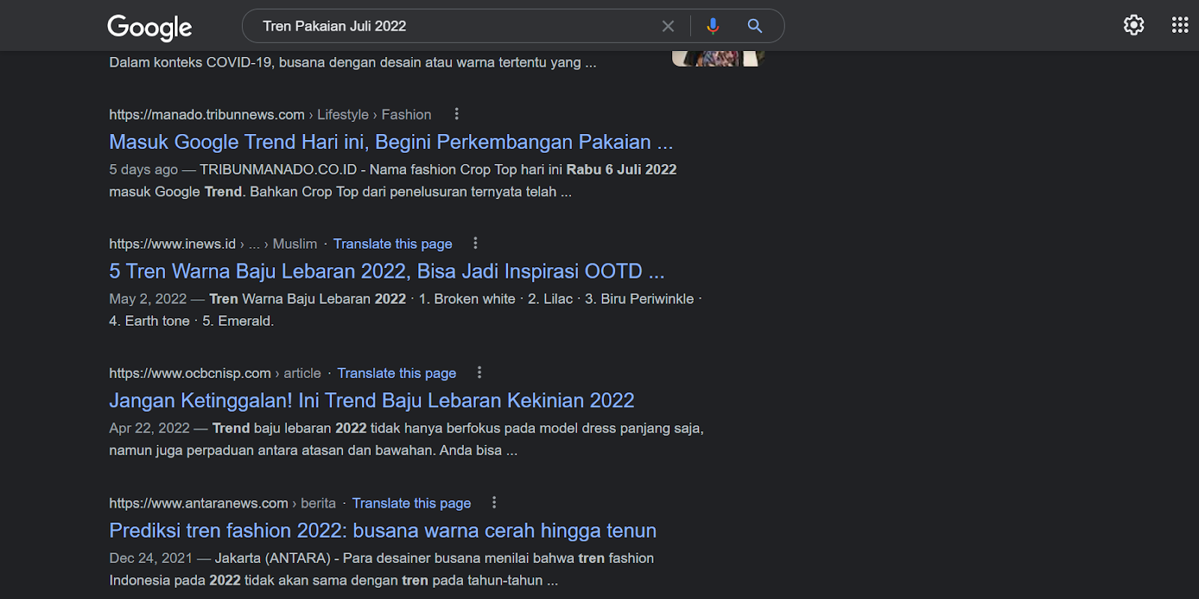This screenshot has height=599, width=1199.
Task: Translate the inews.id page
Action: (x=393, y=243)
